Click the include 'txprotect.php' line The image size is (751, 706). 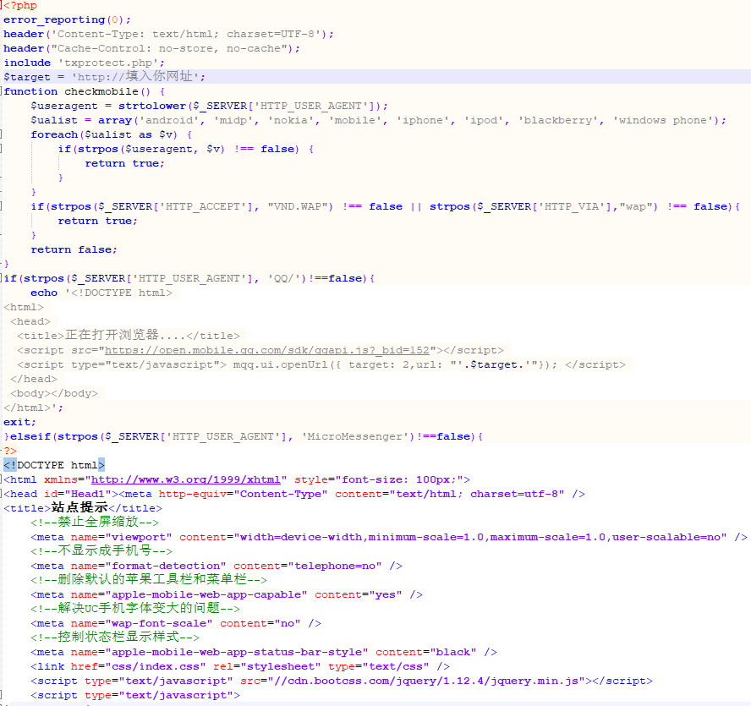tap(84, 63)
